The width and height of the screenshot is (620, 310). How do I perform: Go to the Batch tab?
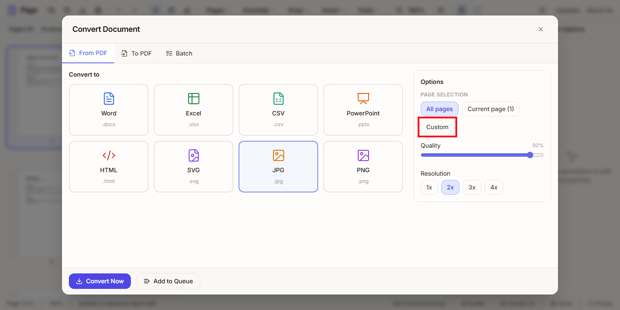tap(179, 53)
